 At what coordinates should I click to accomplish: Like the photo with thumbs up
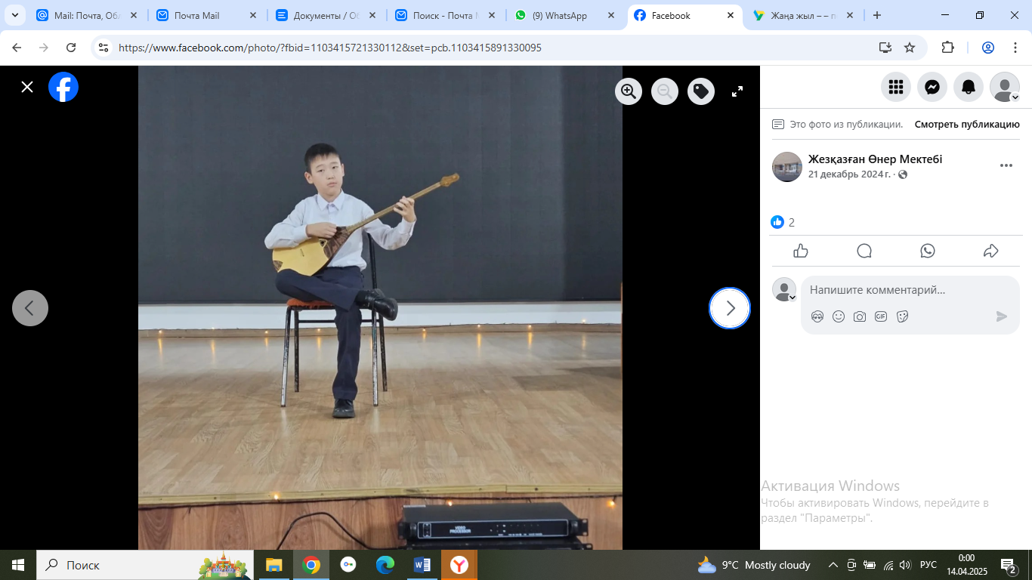point(801,251)
